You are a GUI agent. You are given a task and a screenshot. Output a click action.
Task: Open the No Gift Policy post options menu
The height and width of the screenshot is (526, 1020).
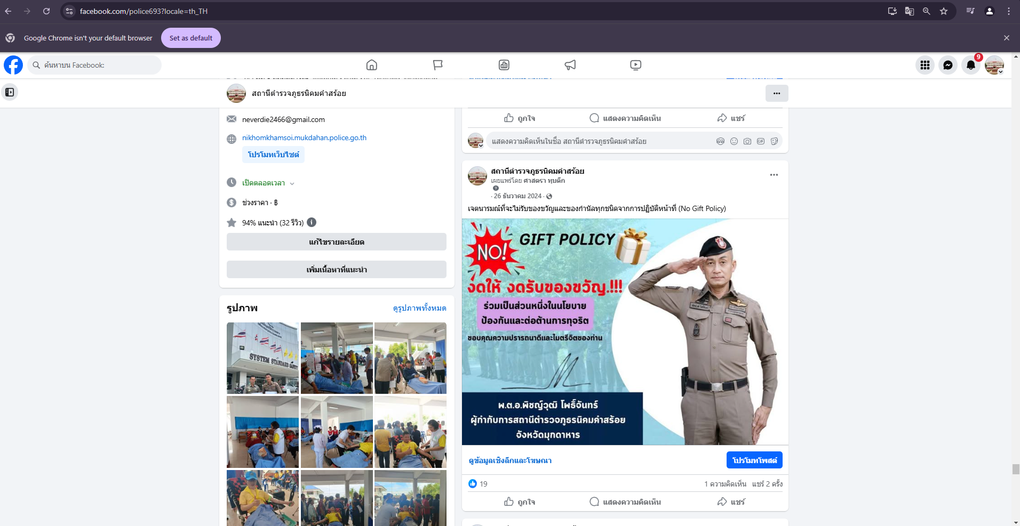[774, 175]
